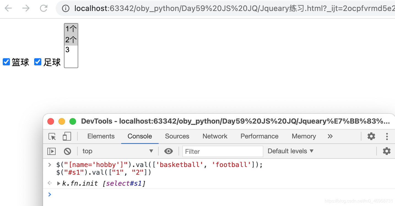Toggle the device toolbar icon
Viewport: 395px width, 206px height.
tap(67, 136)
